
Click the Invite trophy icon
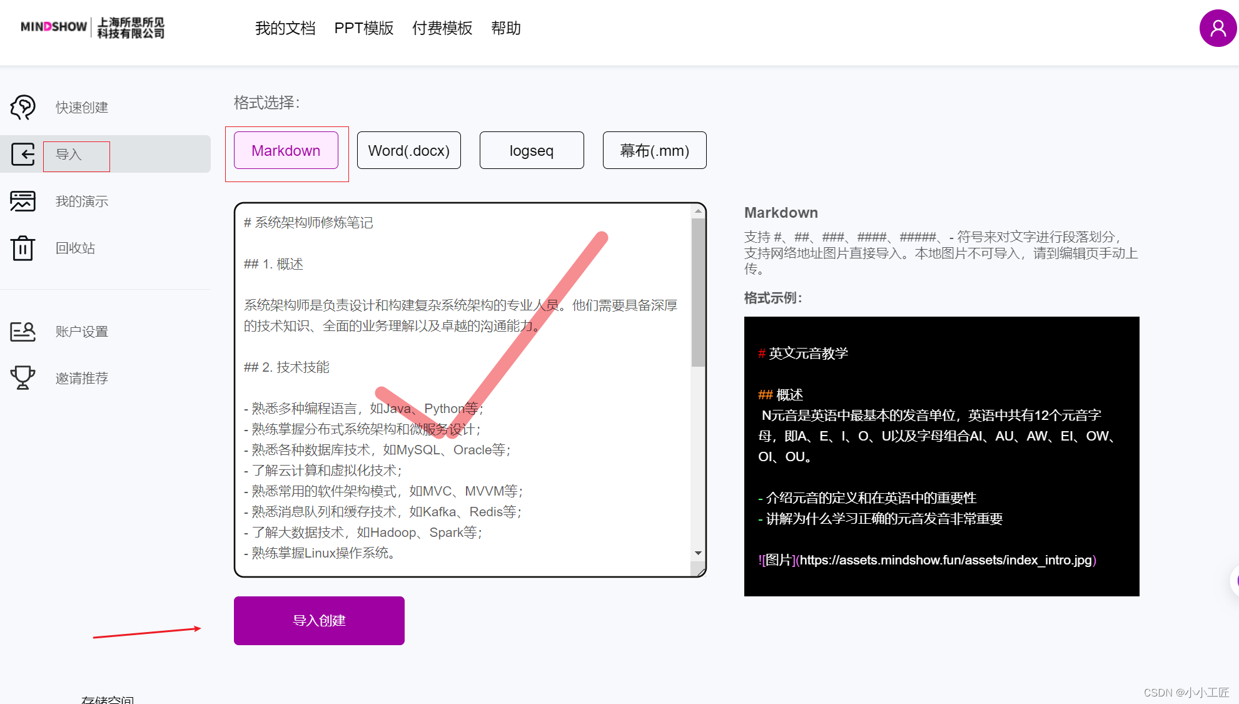pyautogui.click(x=23, y=378)
